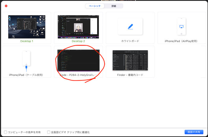Click the ホワイトボード label
The image size is (208, 137).
[x=130, y=41]
